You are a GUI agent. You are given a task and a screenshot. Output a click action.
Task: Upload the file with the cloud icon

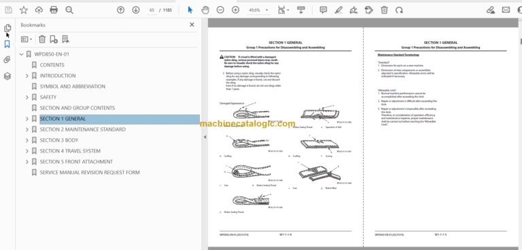39,10
